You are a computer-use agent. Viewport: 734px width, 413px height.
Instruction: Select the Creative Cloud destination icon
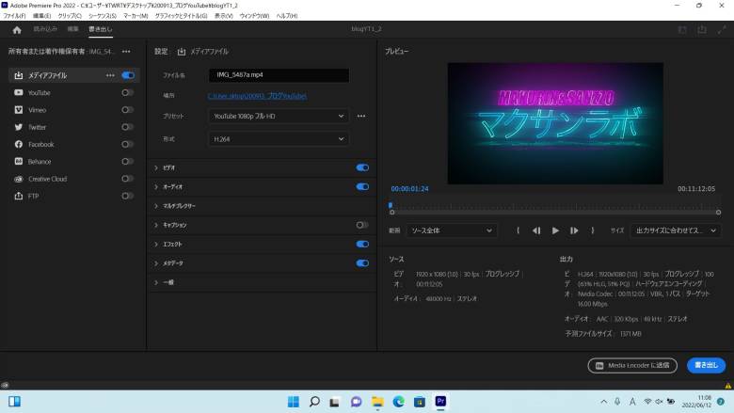(x=19, y=179)
